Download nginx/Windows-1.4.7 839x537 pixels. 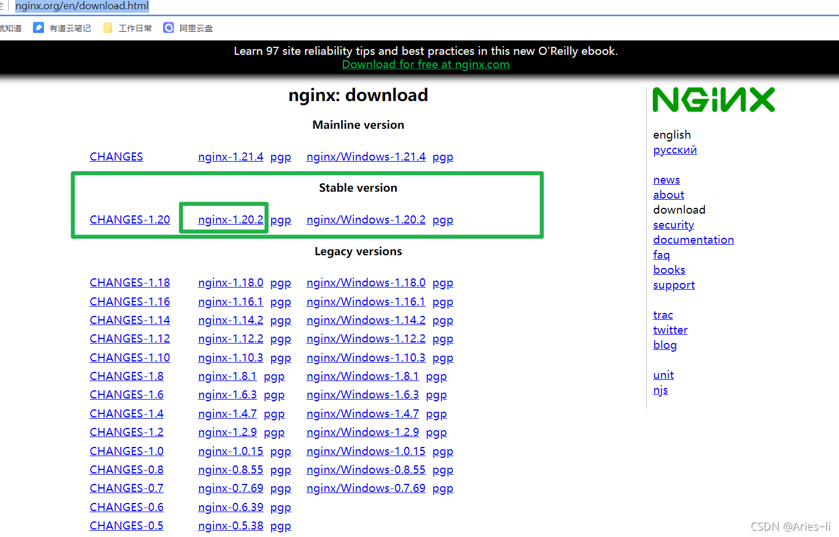click(363, 413)
